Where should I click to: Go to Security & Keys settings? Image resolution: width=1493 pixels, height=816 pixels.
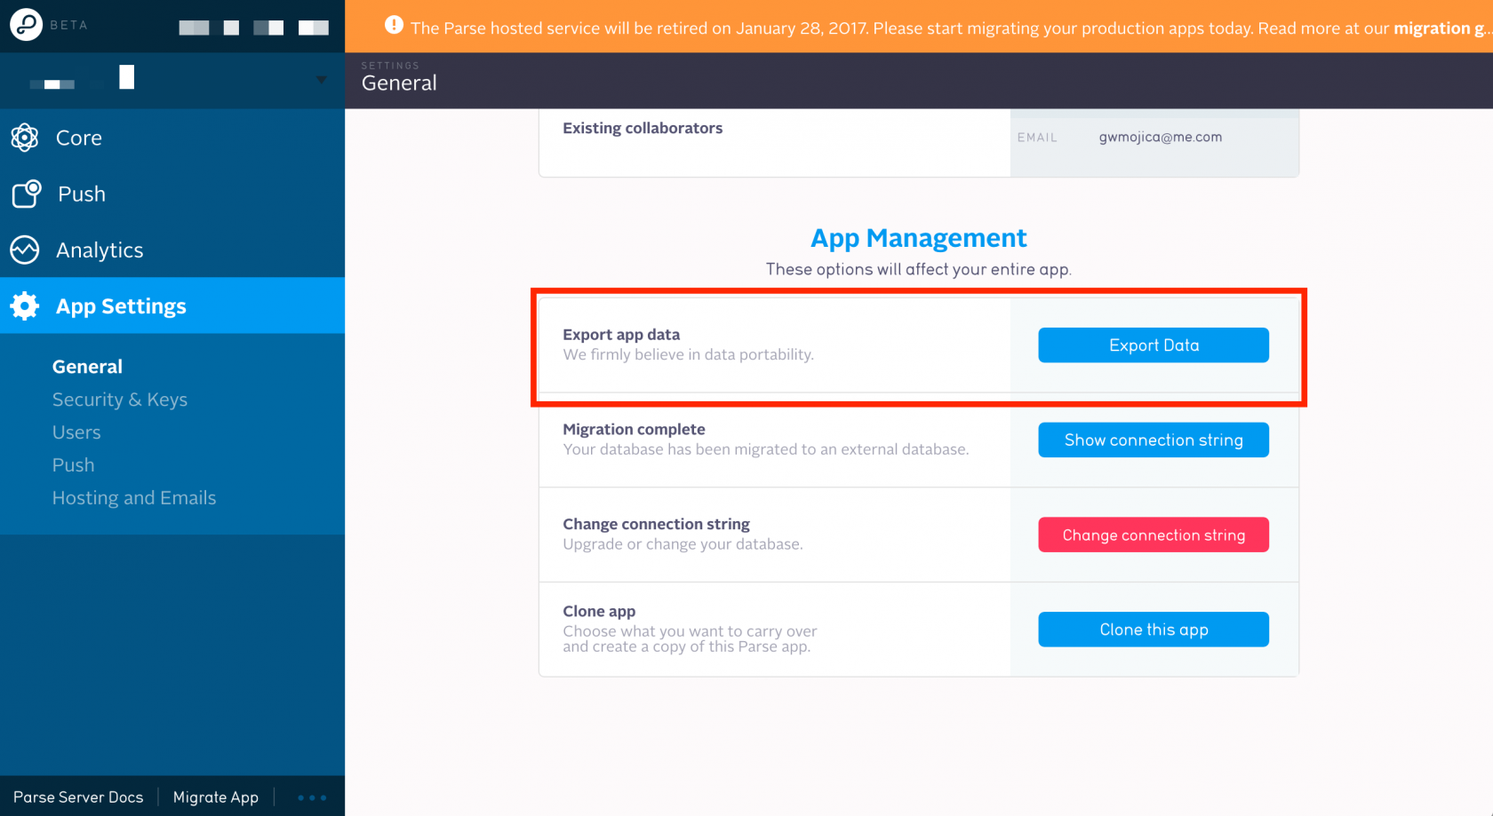coord(120,400)
